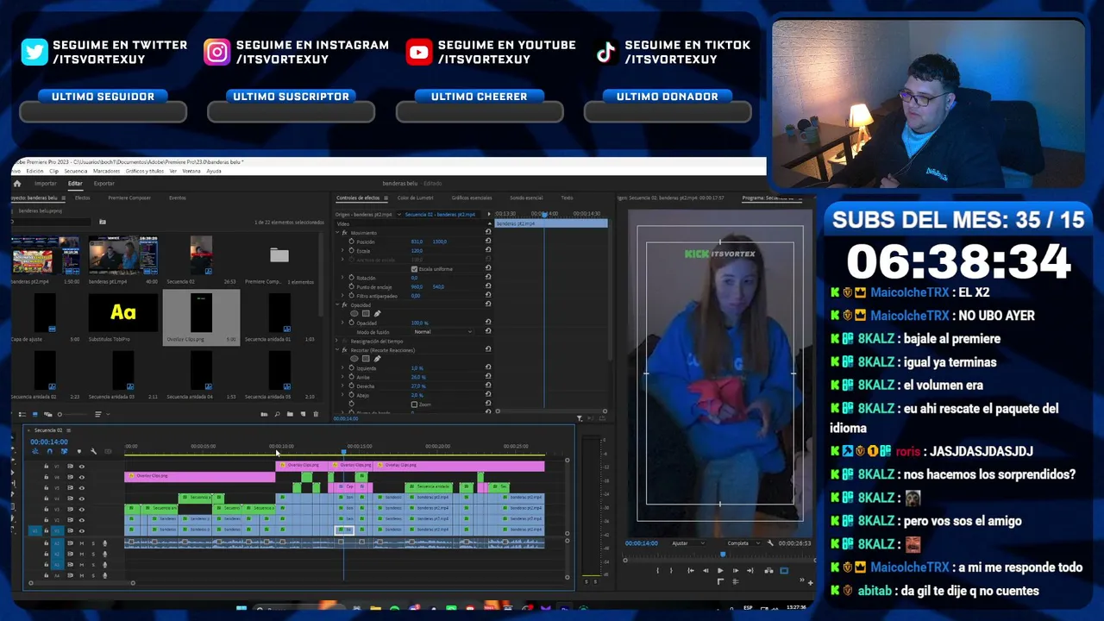Reset the Posición parameter in Effect Controls
1104x621 pixels.
pos(488,241)
